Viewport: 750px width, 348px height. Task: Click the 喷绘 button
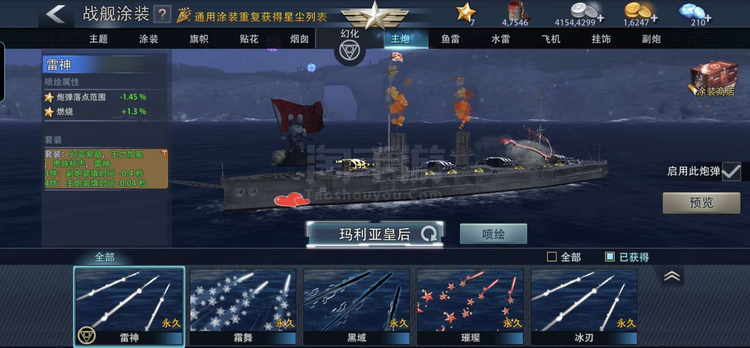[494, 234]
